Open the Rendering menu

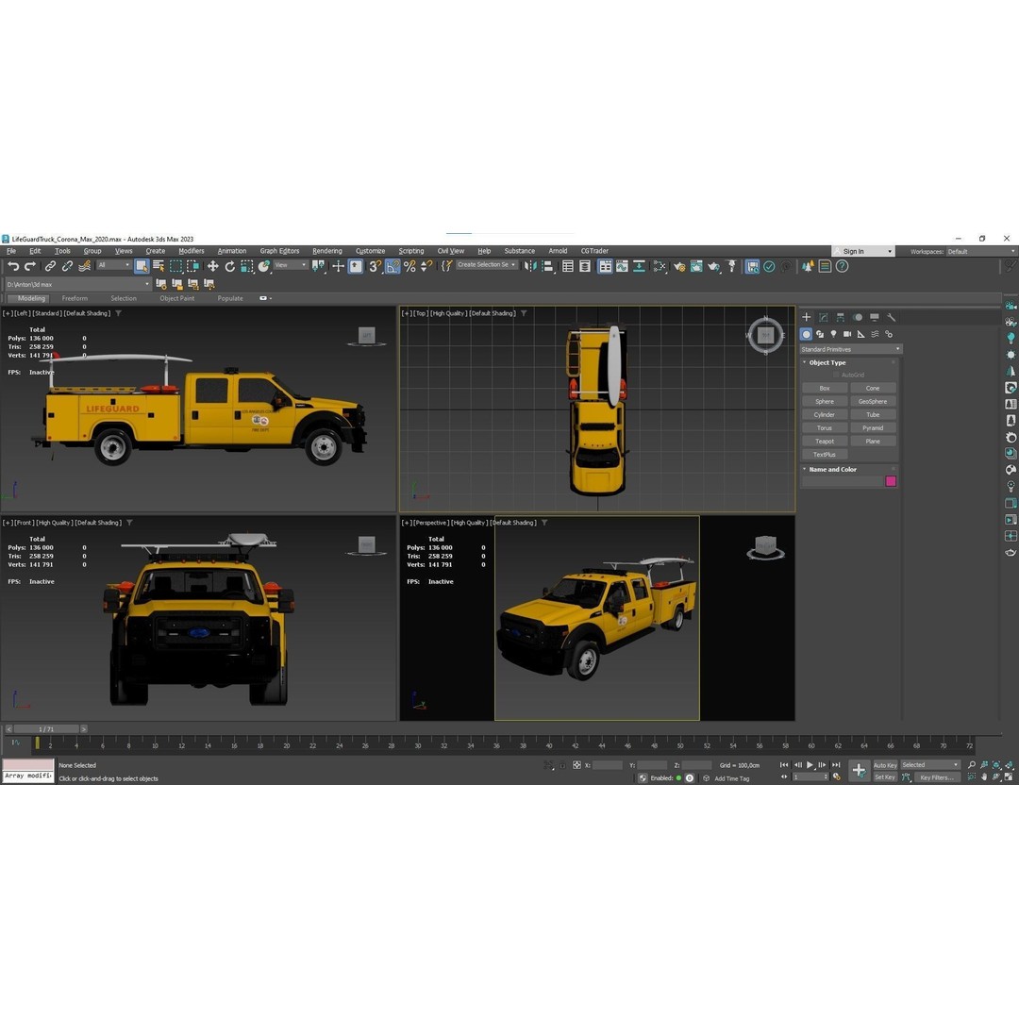pos(327,251)
